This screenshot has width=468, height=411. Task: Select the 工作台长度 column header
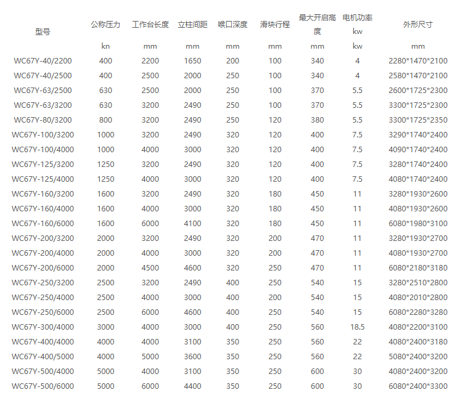click(150, 25)
